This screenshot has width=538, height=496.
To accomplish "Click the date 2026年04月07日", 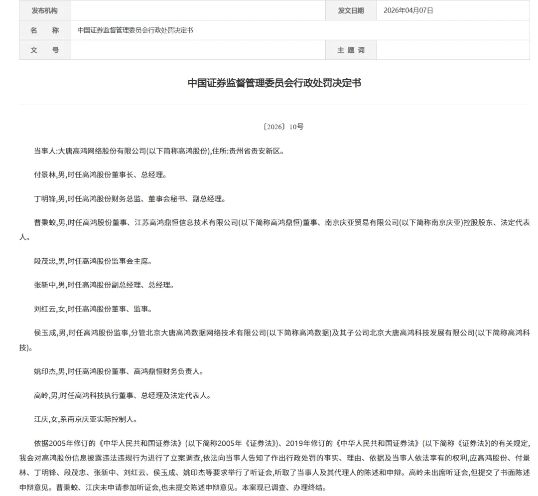I will click(408, 10).
